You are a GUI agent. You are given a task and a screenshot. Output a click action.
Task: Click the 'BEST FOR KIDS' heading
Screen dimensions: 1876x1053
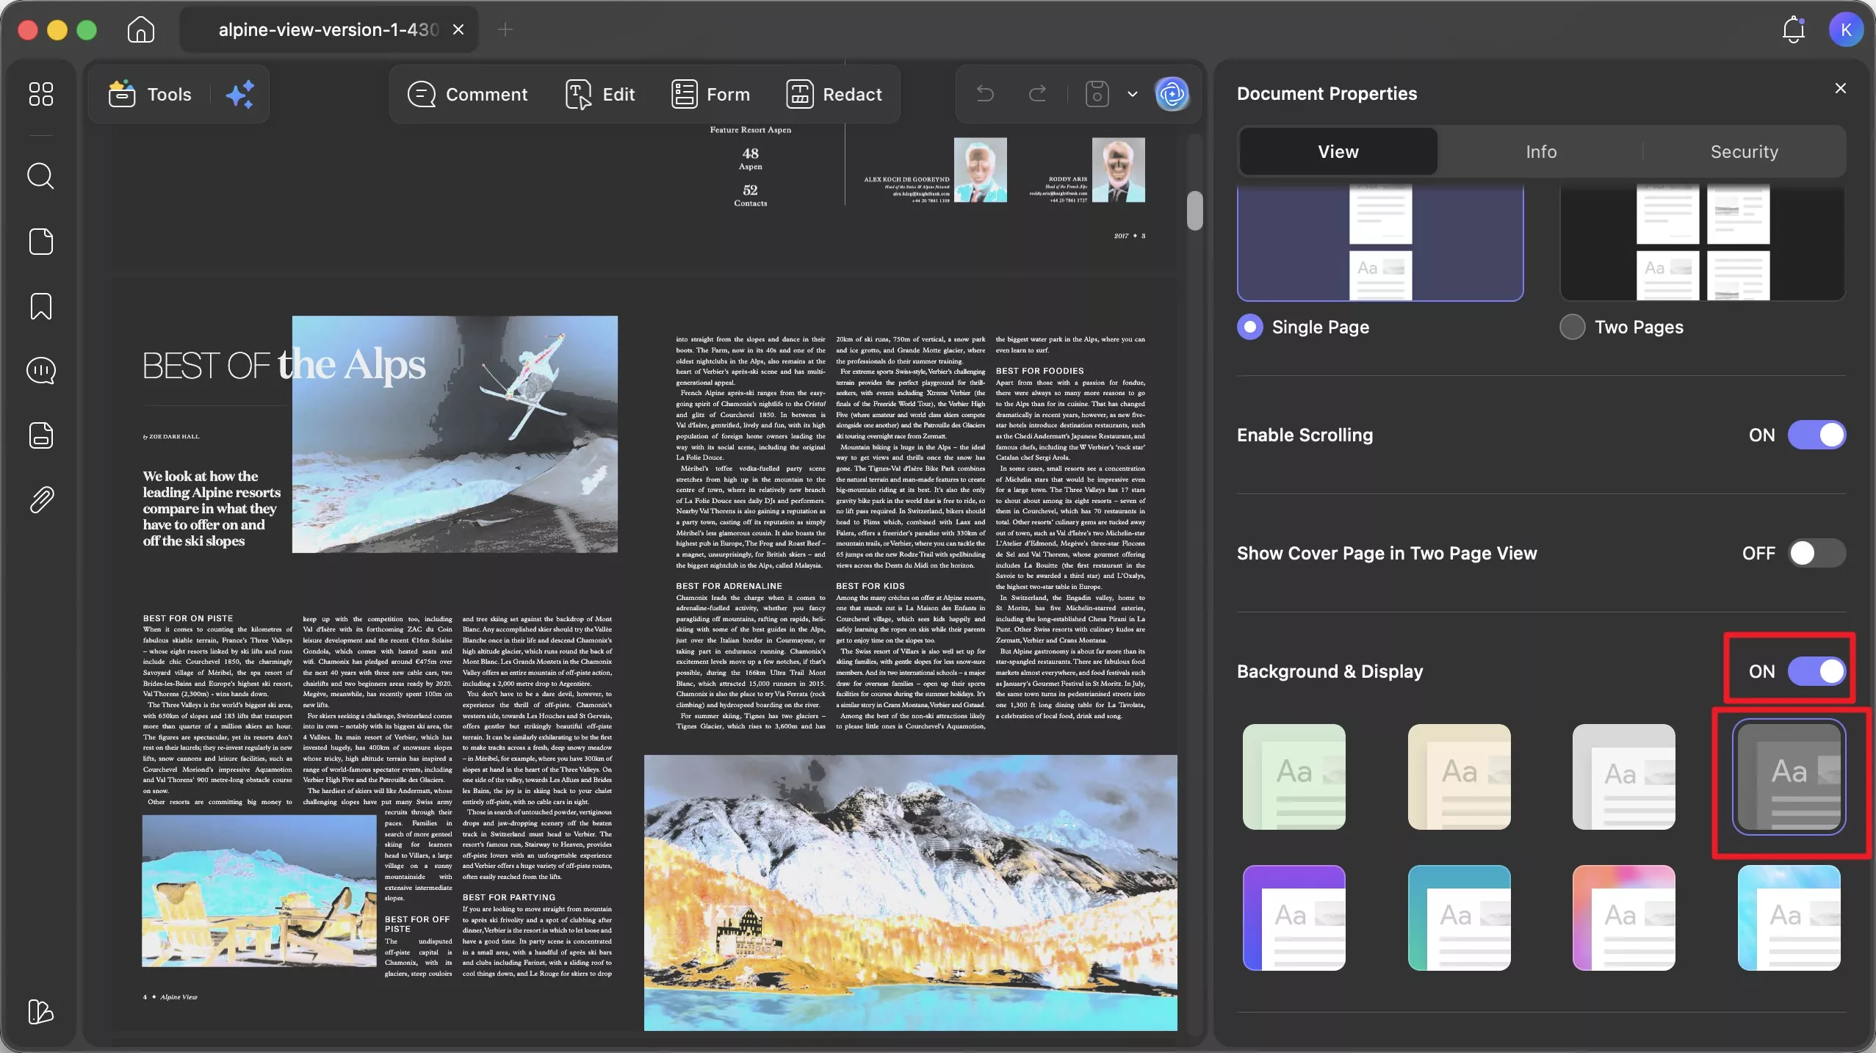[x=870, y=586]
